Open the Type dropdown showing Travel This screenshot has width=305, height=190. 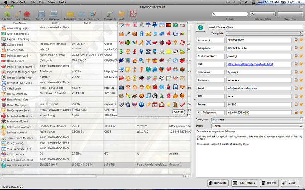coord(257,125)
